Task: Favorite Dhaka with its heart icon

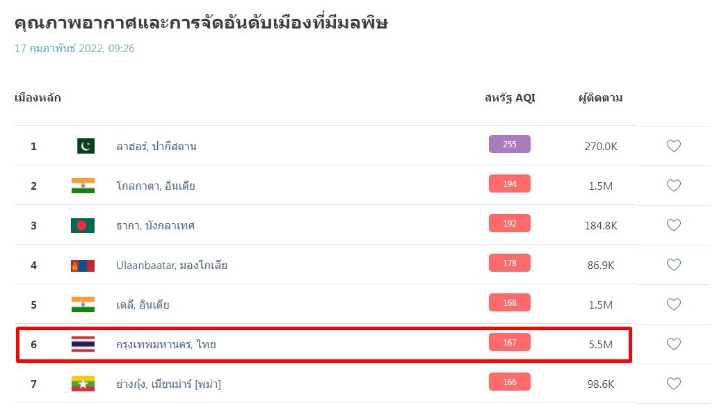Action: coord(674,225)
